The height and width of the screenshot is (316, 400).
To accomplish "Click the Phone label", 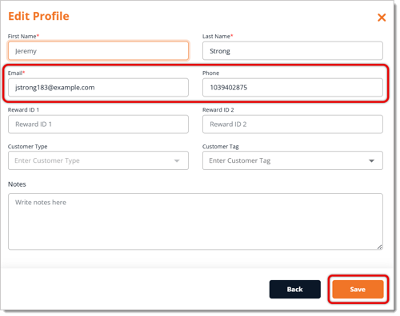I will [210, 73].
